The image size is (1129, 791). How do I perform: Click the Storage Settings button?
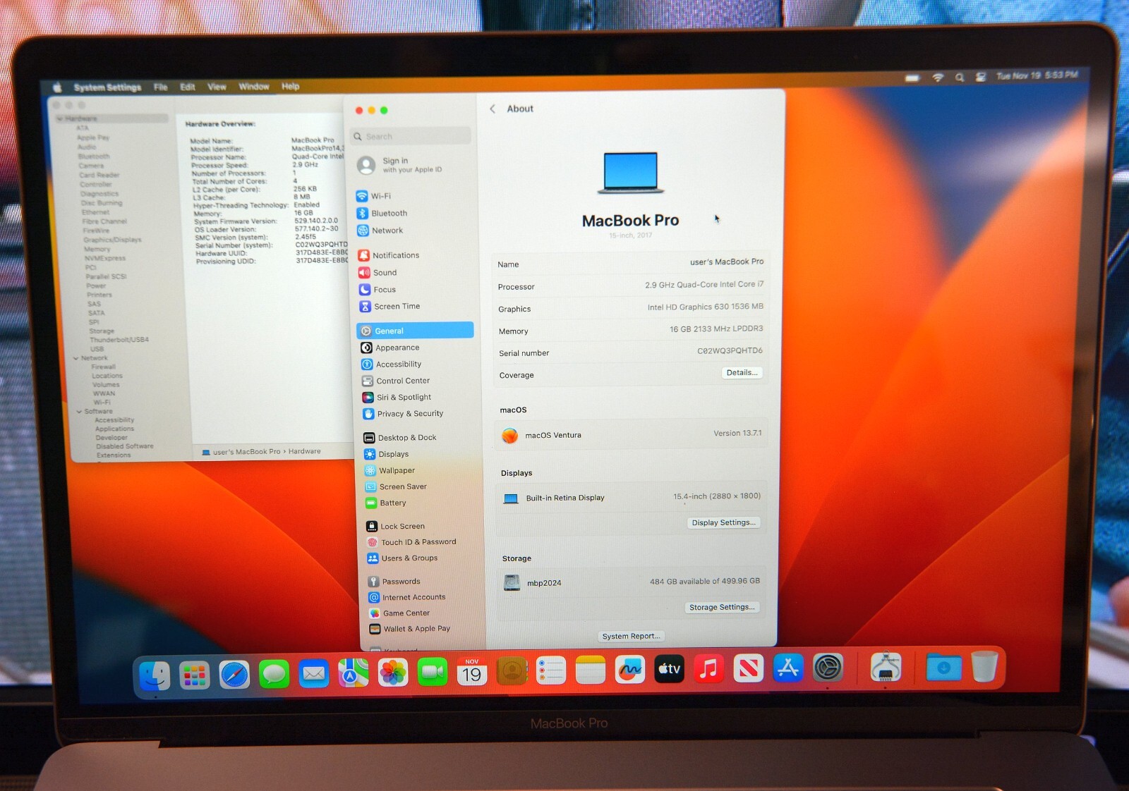[x=722, y=607]
